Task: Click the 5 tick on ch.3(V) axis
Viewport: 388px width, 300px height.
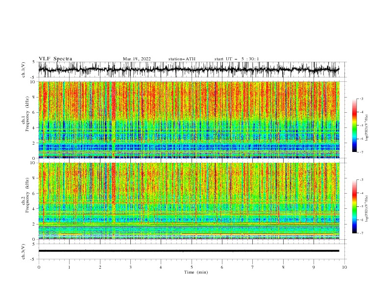Action: pos(34,244)
